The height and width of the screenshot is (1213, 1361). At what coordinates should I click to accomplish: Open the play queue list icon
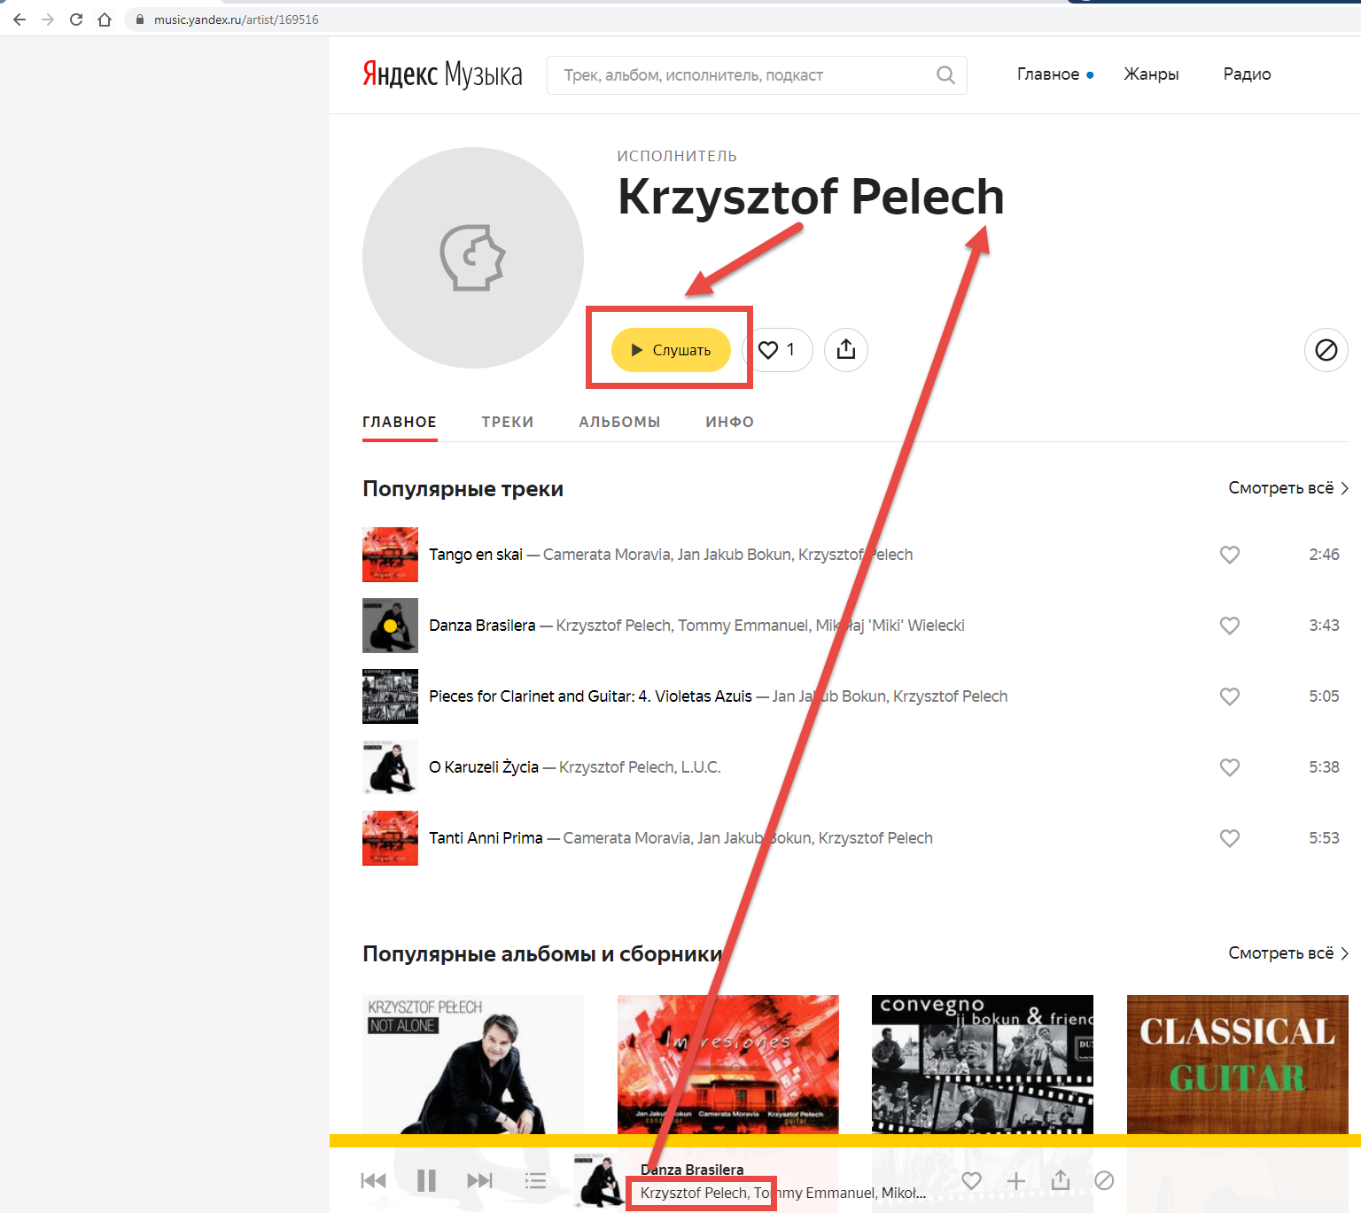535,1180
